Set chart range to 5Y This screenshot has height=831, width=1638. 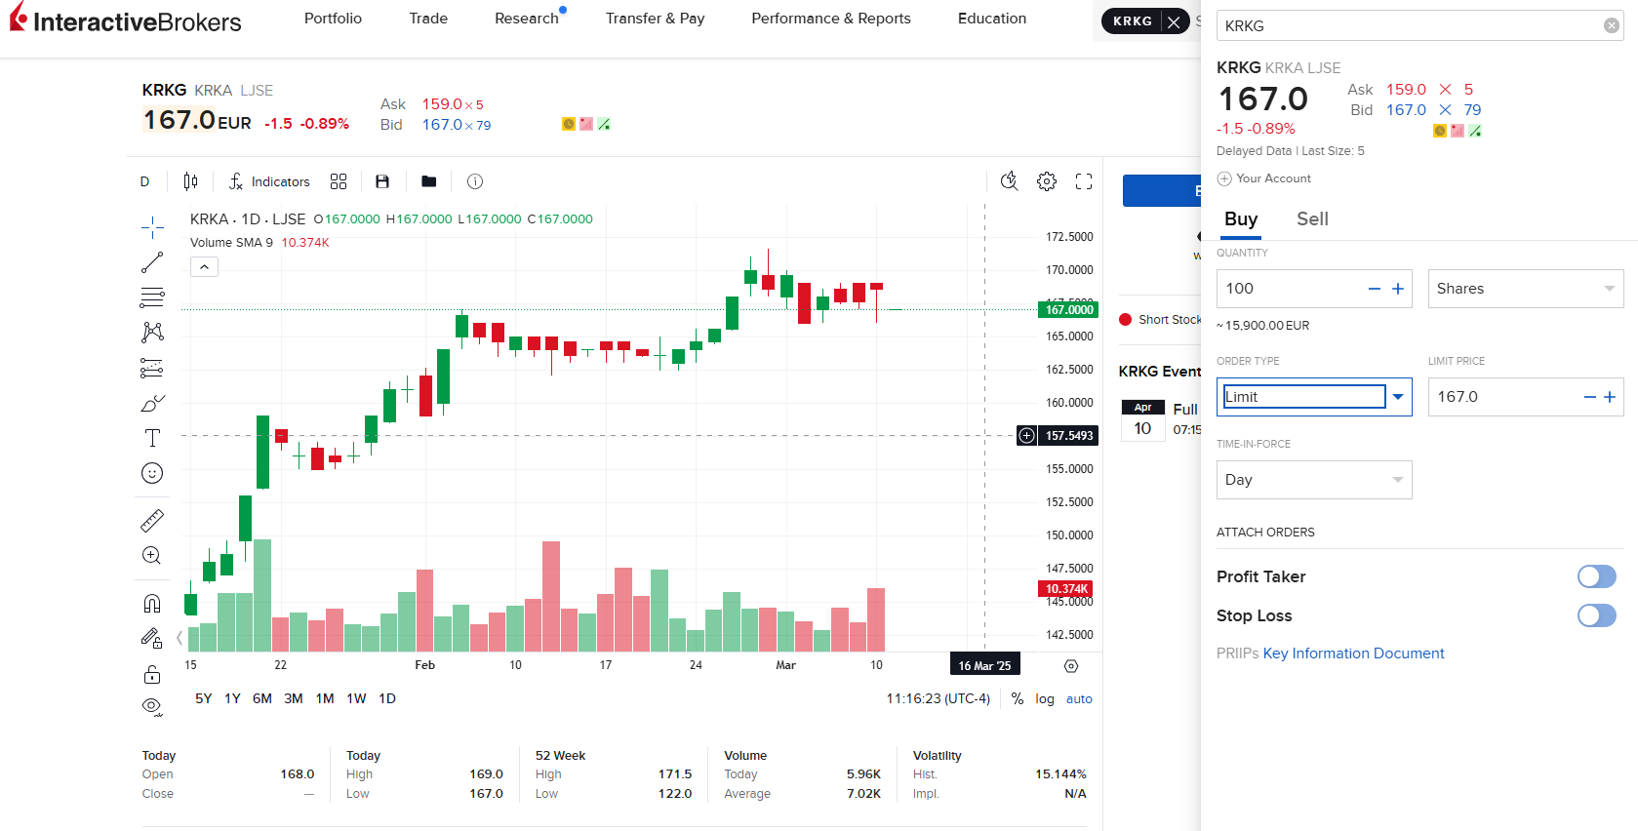[203, 698]
